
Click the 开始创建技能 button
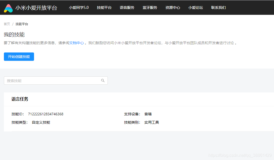pyautogui.click(x=19, y=57)
